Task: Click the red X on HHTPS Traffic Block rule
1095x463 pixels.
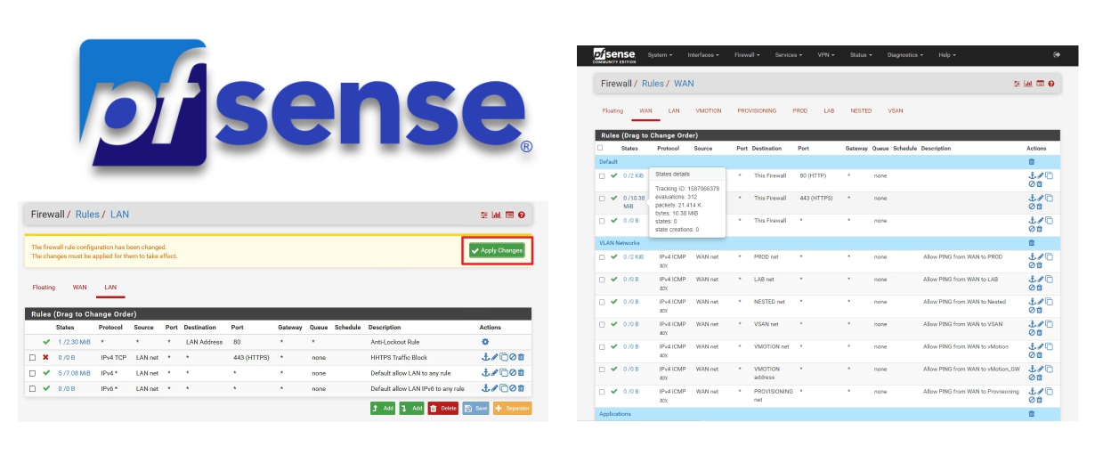Action: click(45, 357)
